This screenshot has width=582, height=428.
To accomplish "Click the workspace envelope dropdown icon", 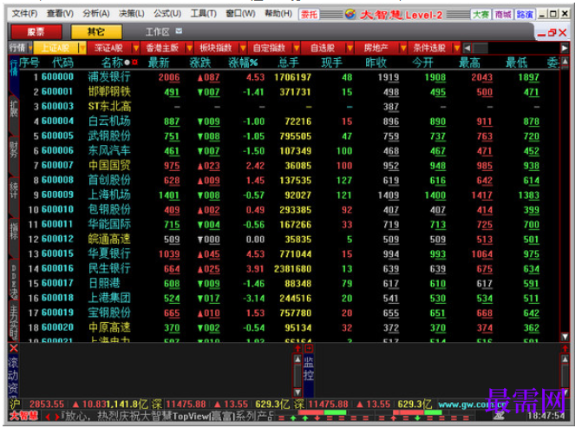I will (179, 31).
